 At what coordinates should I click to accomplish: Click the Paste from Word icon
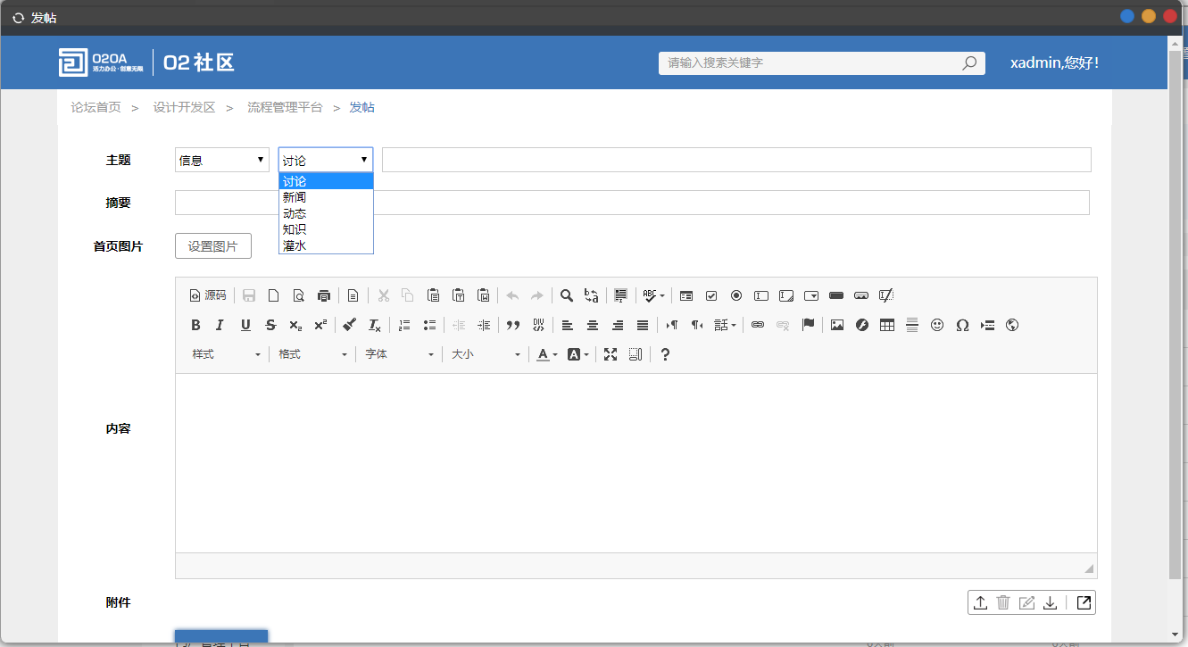(x=484, y=295)
